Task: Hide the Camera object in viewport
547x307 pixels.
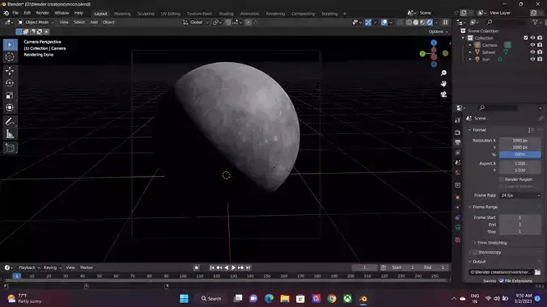Action: tap(532, 45)
